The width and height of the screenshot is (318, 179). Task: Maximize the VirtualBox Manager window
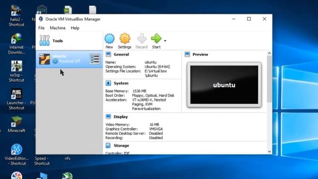[x=249, y=19]
